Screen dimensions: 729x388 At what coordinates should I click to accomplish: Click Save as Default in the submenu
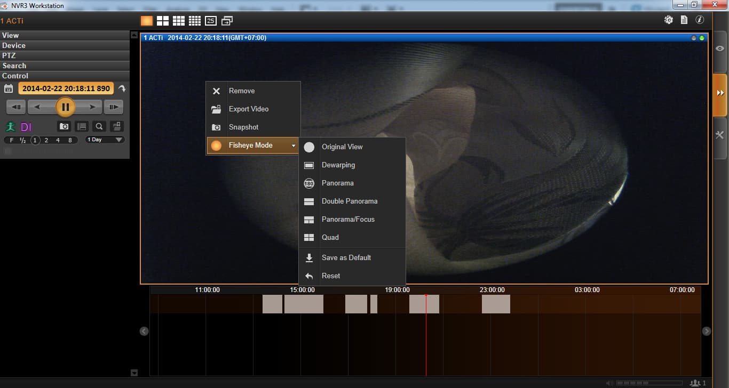(x=346, y=258)
